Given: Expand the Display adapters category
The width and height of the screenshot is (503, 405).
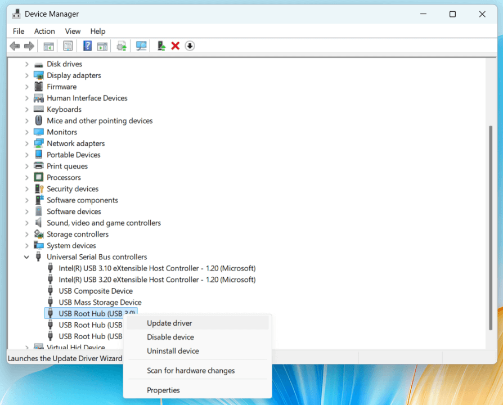Looking at the screenshot, I should coord(26,75).
